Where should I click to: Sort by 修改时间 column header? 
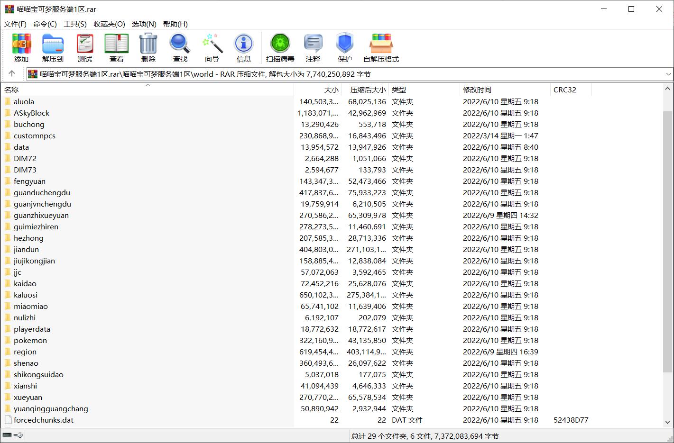pos(505,90)
